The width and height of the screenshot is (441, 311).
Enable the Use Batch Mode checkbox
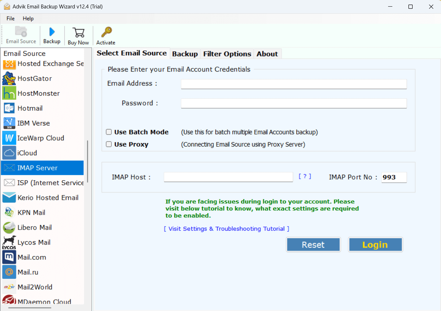tap(109, 132)
